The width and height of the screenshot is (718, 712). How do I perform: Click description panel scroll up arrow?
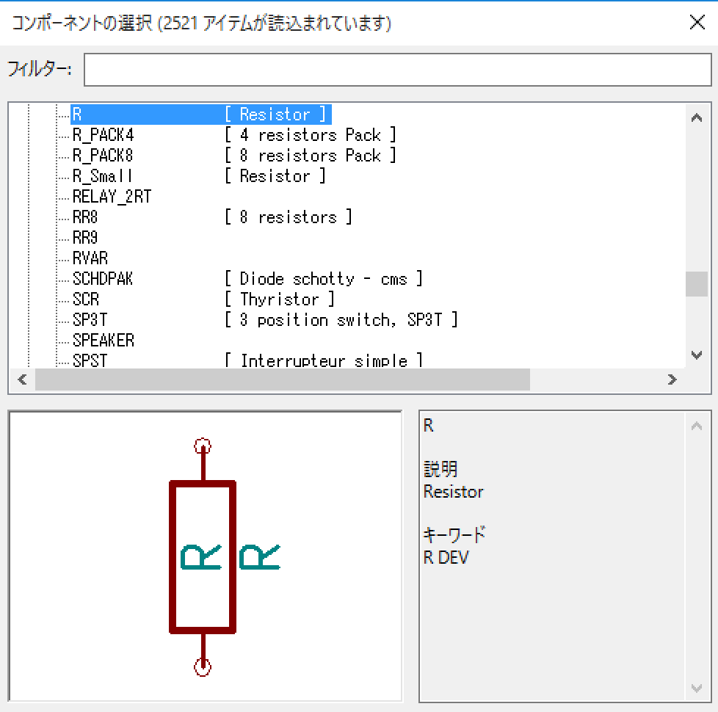click(697, 426)
